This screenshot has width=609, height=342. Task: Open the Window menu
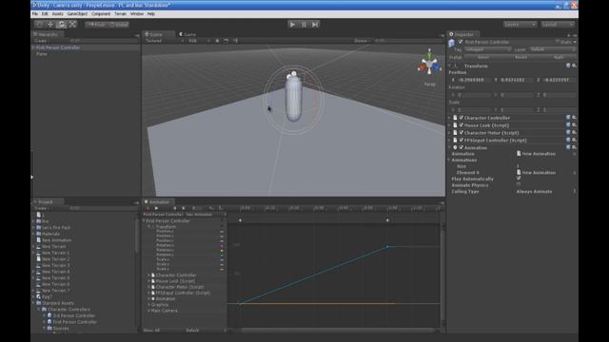coord(137,13)
